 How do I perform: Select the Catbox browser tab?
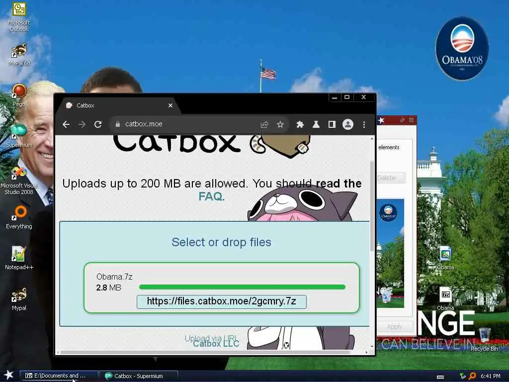tap(119, 105)
